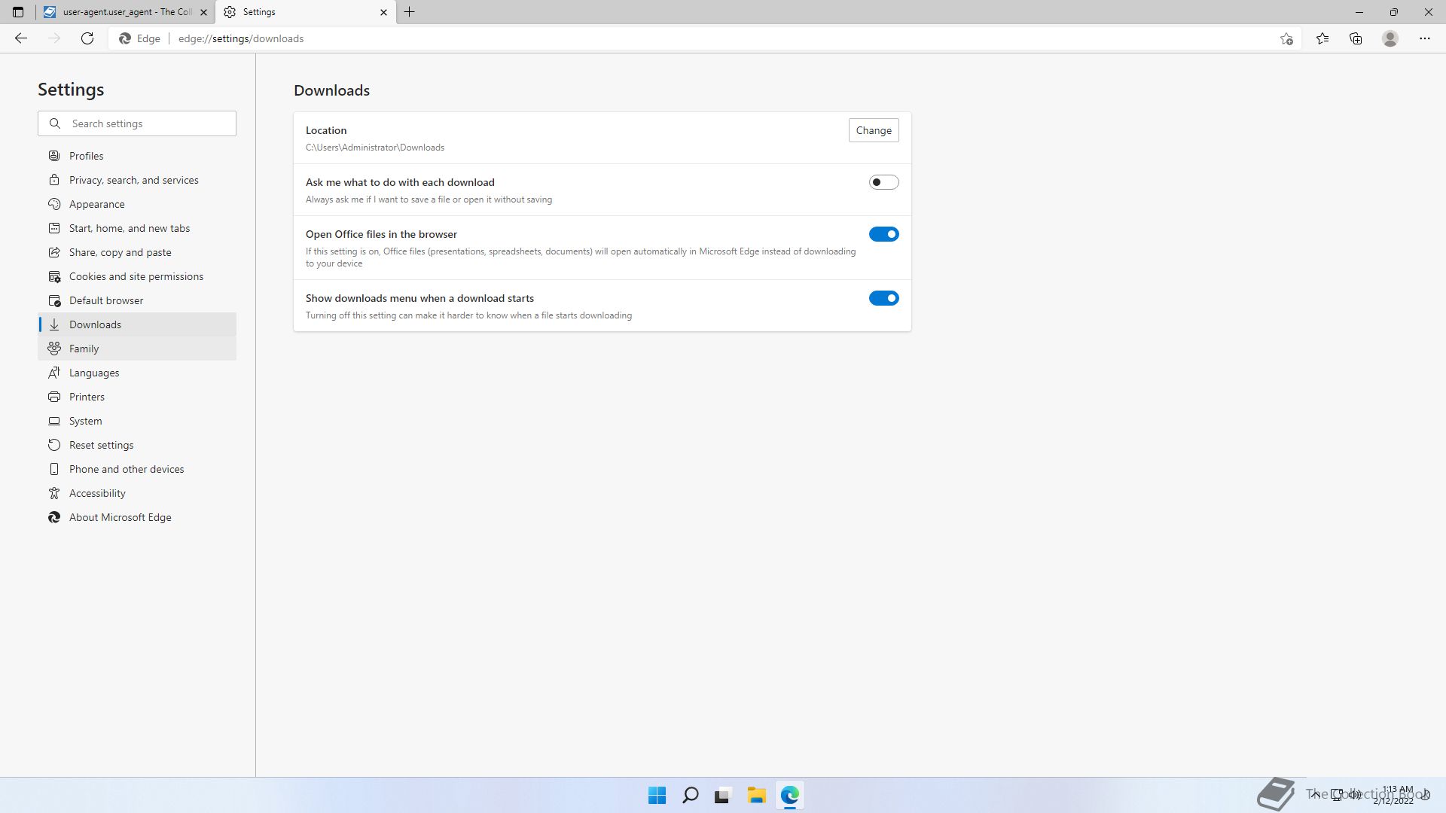The image size is (1446, 813).
Task: Enable Ask me what to do with each download
Action: [x=883, y=182]
